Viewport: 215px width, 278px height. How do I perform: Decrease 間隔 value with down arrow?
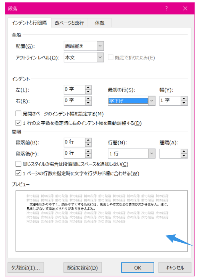point(184,156)
